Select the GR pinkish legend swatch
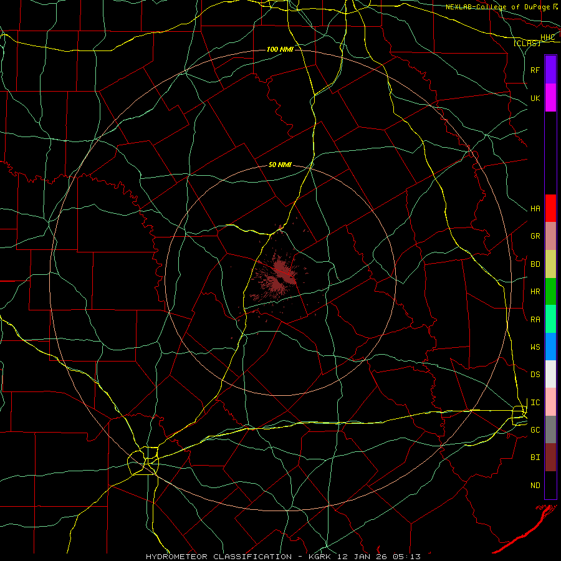Viewport: 561px width, 561px height. pyautogui.click(x=550, y=236)
